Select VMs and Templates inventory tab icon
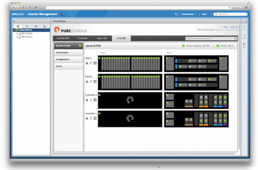Screen dimensions: 258x170 pos(27,26)
